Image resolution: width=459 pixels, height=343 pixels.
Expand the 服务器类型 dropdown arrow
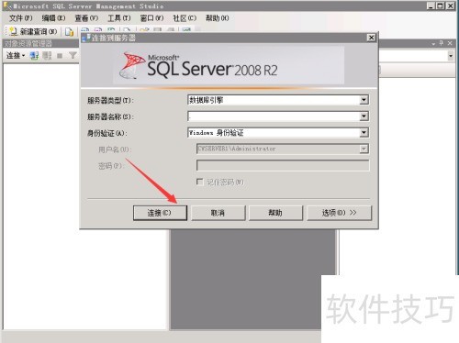(x=364, y=100)
